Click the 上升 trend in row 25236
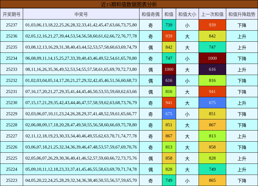This screenshot has height=186, width=258. click(242, 36)
